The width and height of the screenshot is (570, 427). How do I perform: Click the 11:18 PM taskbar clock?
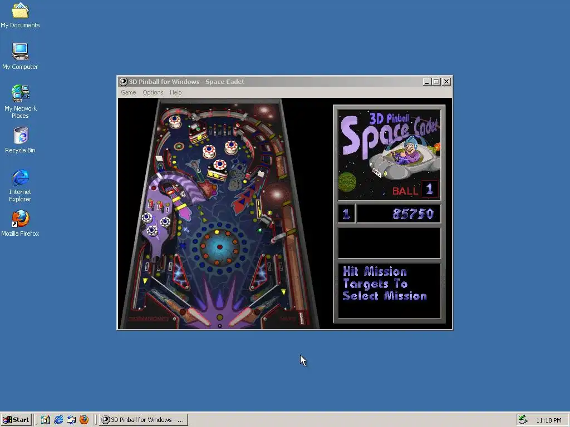(x=548, y=420)
